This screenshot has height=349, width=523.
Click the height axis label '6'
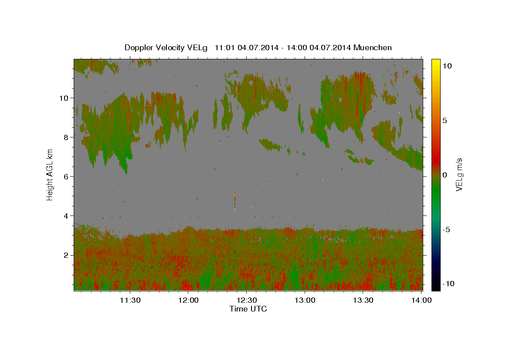coord(67,176)
